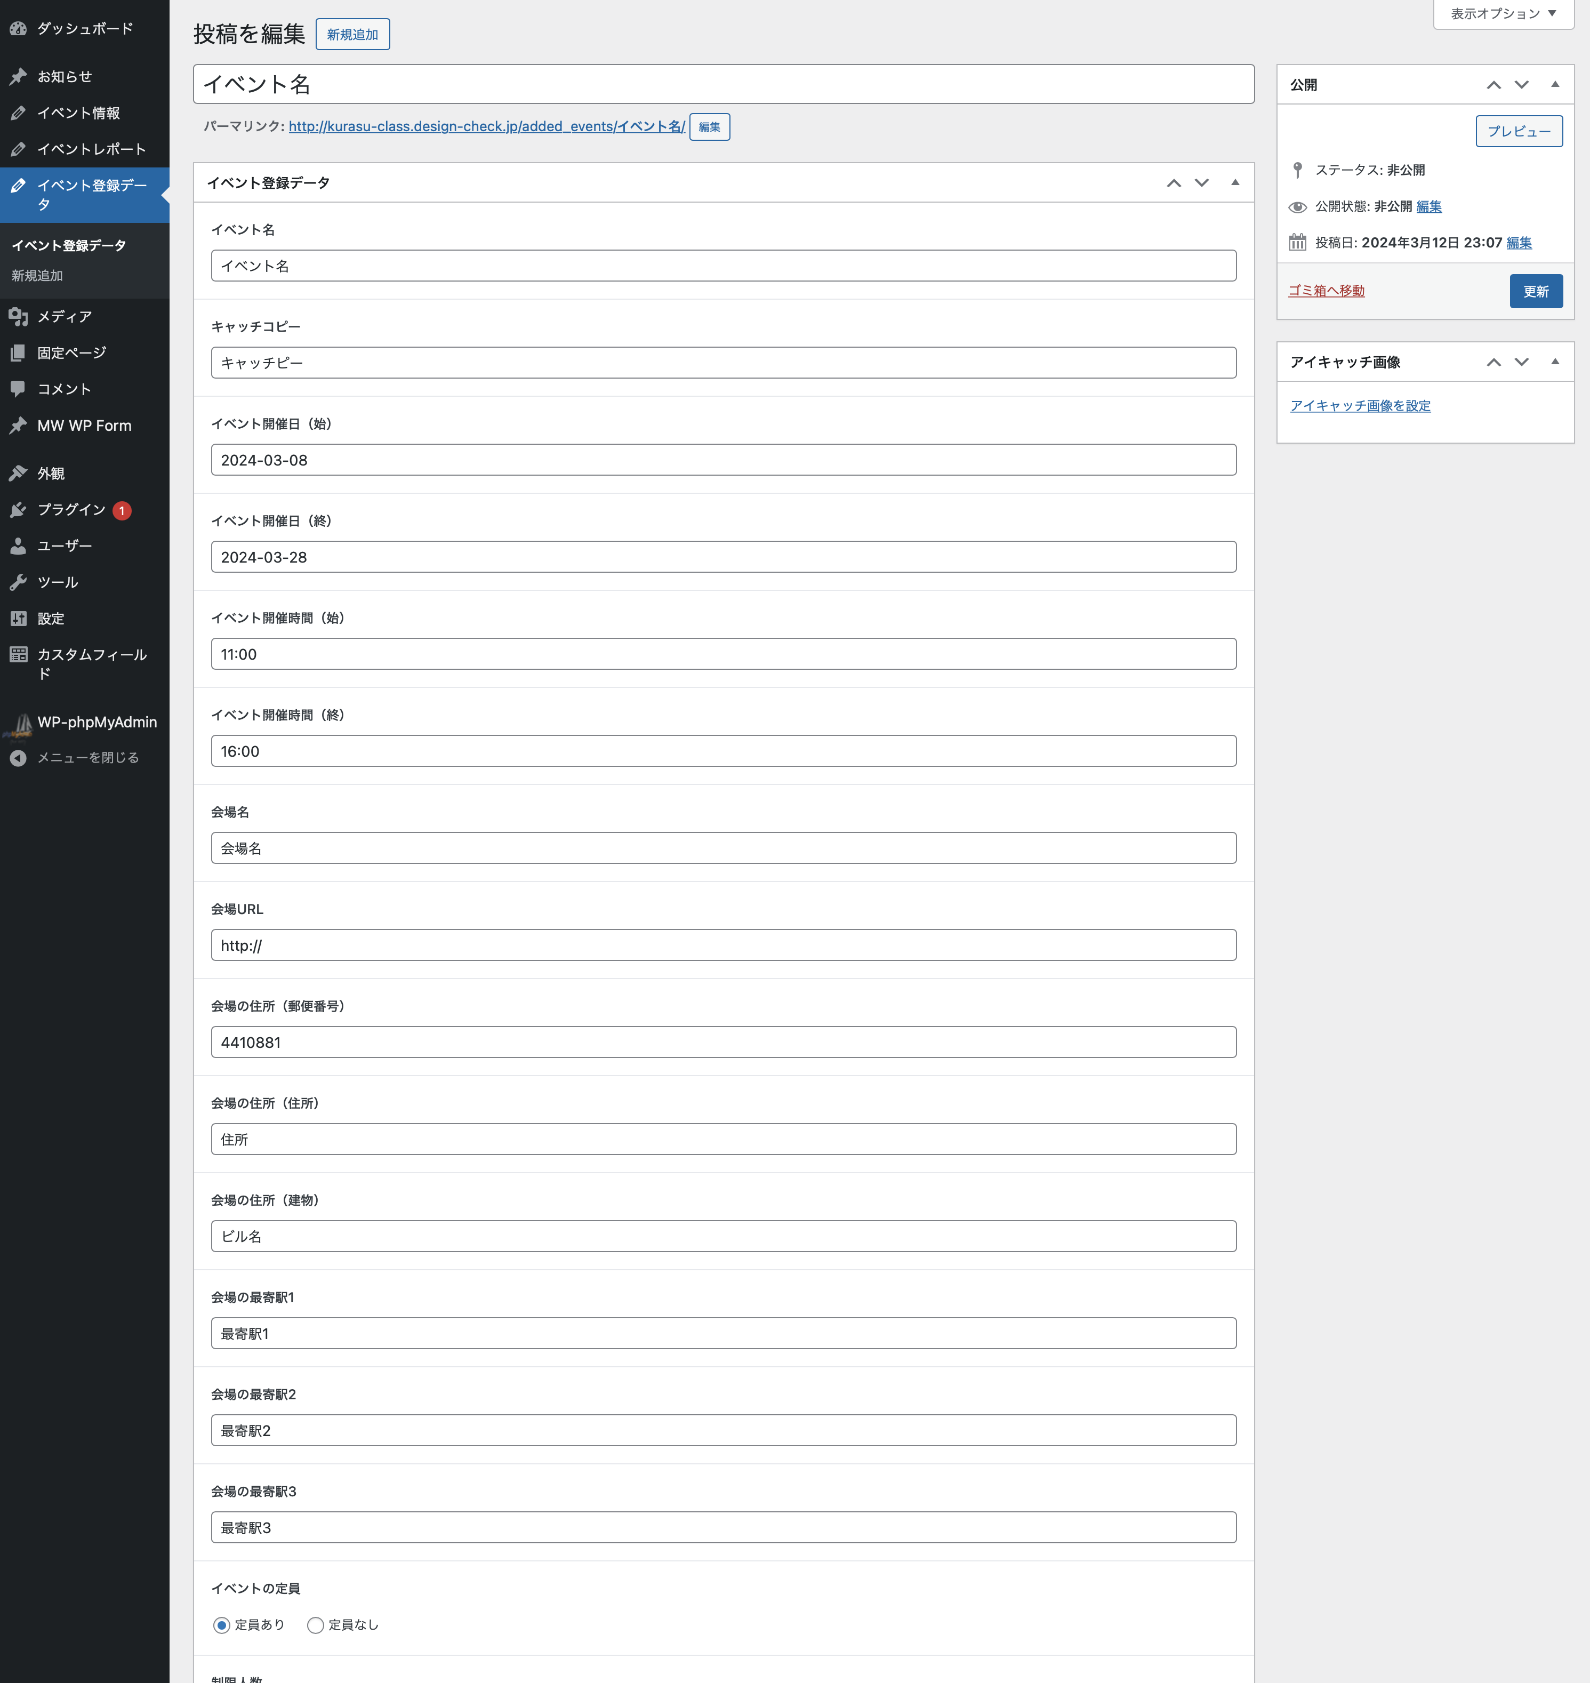Focus the イベント開催時間（始）field
1590x1683 pixels.
(724, 654)
